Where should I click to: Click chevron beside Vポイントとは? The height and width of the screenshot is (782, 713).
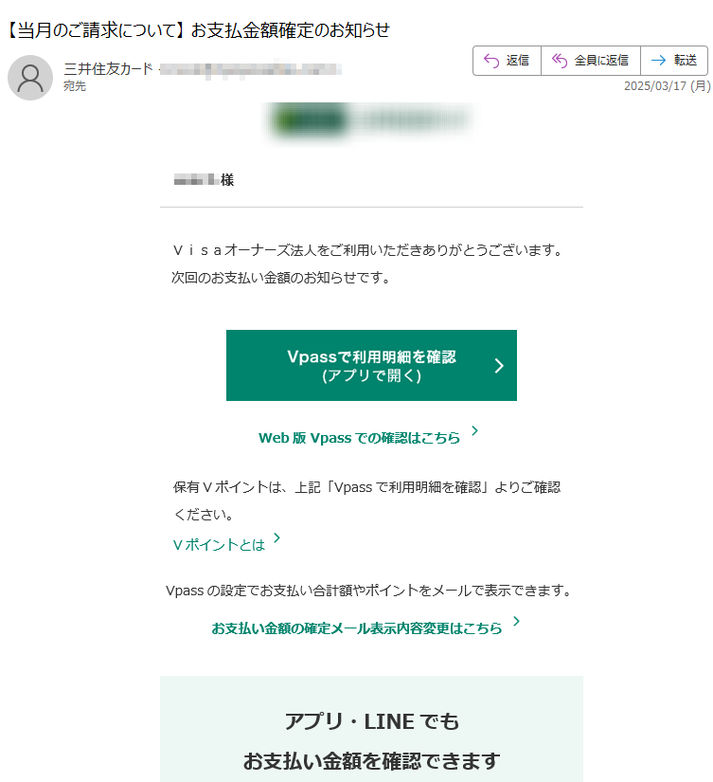pos(277,537)
